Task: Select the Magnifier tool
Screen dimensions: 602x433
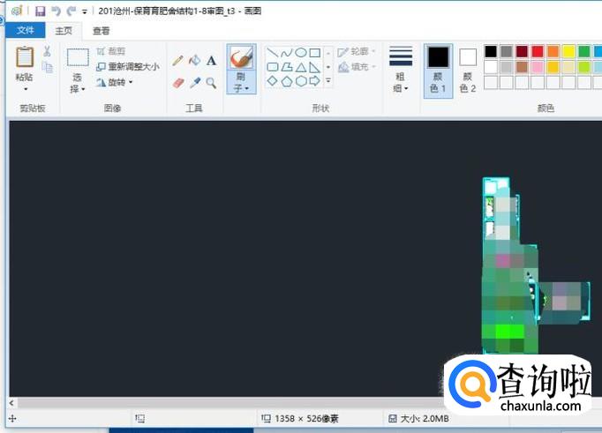Action: pos(211,83)
